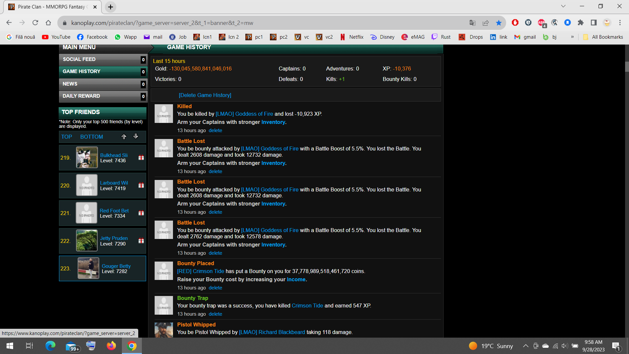This screenshot has width=629, height=354.
Task: Open Firefox from the taskbar
Action: coord(111,346)
